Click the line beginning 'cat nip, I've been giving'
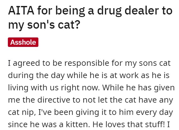Viewport: 179px width, 130px height. 90,112
